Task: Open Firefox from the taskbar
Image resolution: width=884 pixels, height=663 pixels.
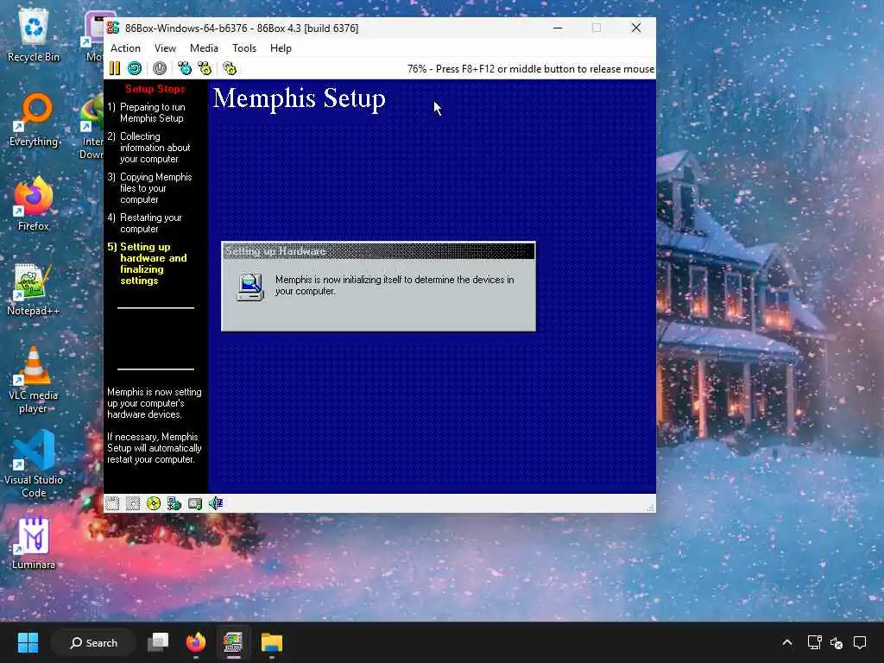Action: pyautogui.click(x=196, y=642)
